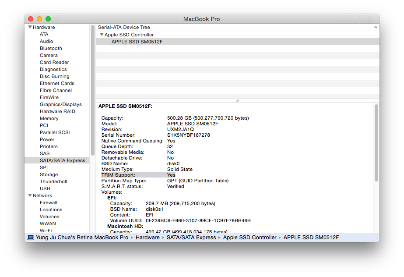Open the Bluetooth hardware section
This screenshot has width=404, height=277.
pyautogui.click(x=51, y=48)
